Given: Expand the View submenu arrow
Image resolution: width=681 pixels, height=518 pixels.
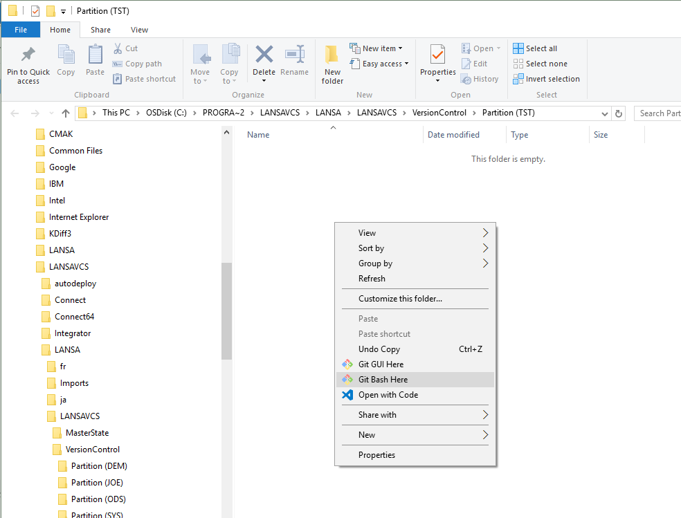Looking at the screenshot, I should (485, 233).
